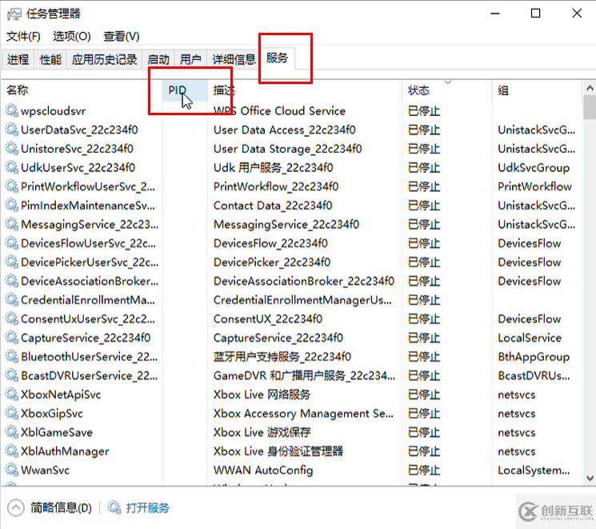Click gear icon beside XblGameSave

pos(12,432)
